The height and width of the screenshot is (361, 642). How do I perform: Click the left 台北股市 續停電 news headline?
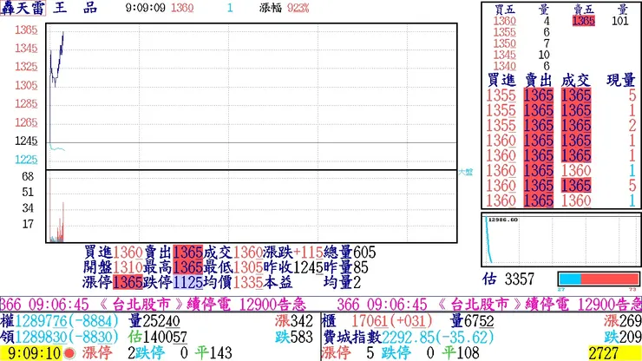(x=154, y=305)
